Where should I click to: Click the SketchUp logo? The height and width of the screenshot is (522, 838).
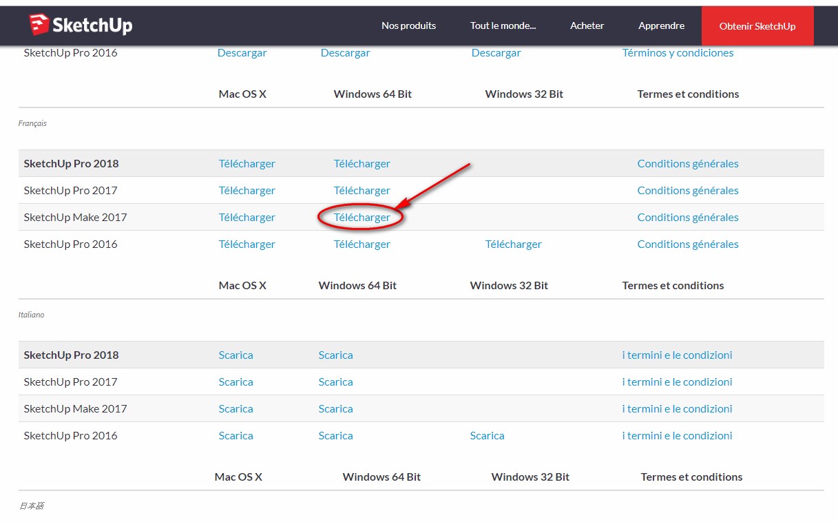[81, 25]
